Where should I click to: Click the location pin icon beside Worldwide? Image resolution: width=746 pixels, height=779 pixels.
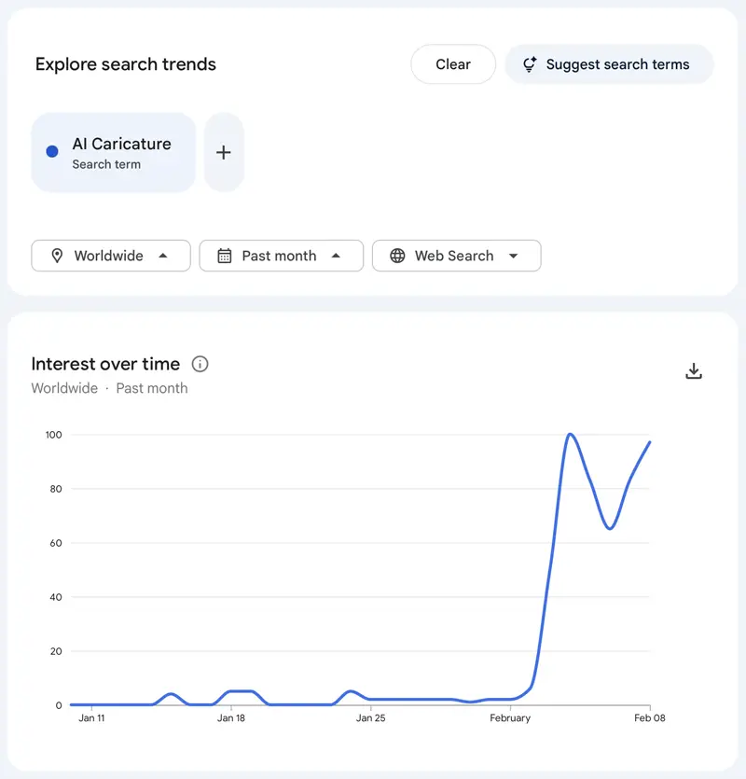(x=57, y=256)
